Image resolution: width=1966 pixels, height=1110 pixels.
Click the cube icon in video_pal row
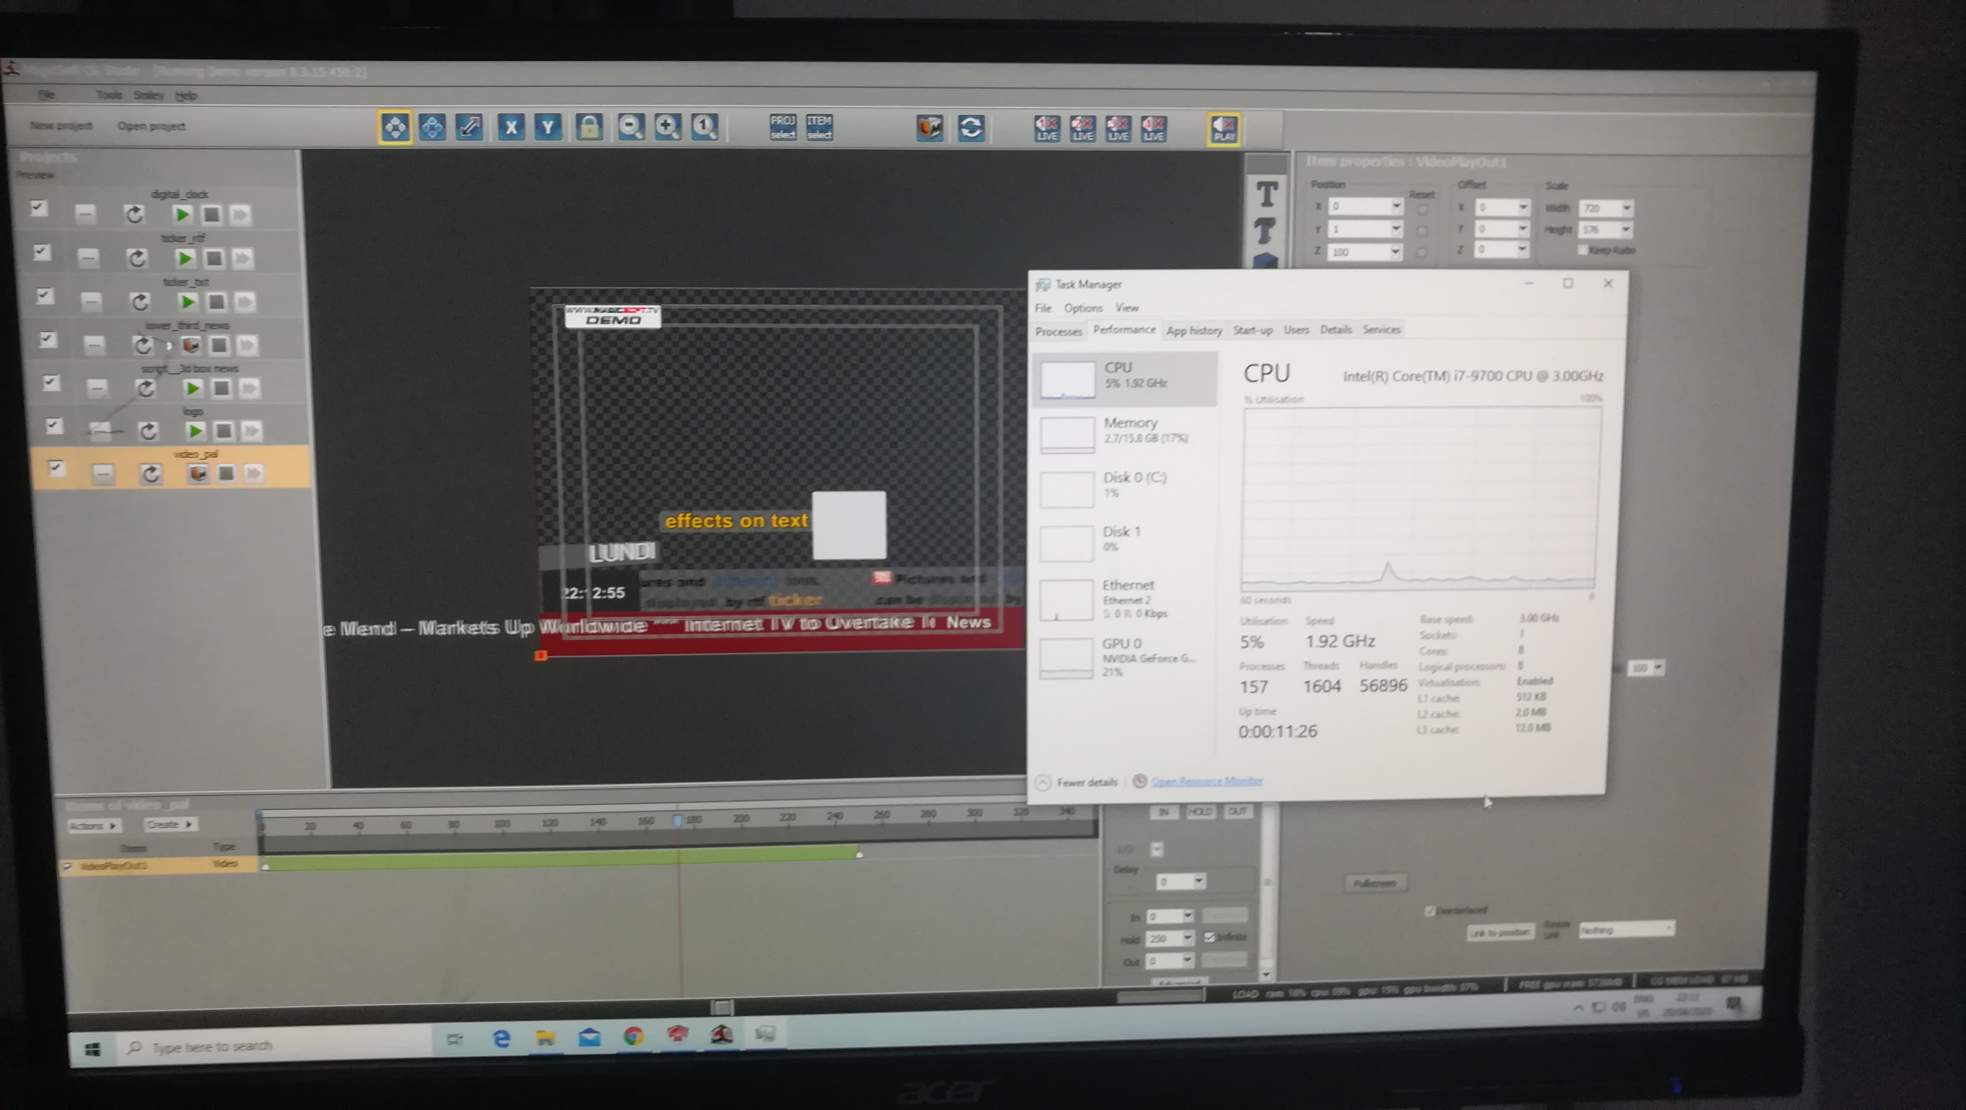(x=198, y=474)
